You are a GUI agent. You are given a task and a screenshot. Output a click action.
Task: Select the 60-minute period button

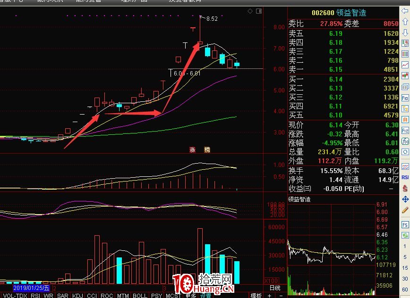click(x=405, y=290)
